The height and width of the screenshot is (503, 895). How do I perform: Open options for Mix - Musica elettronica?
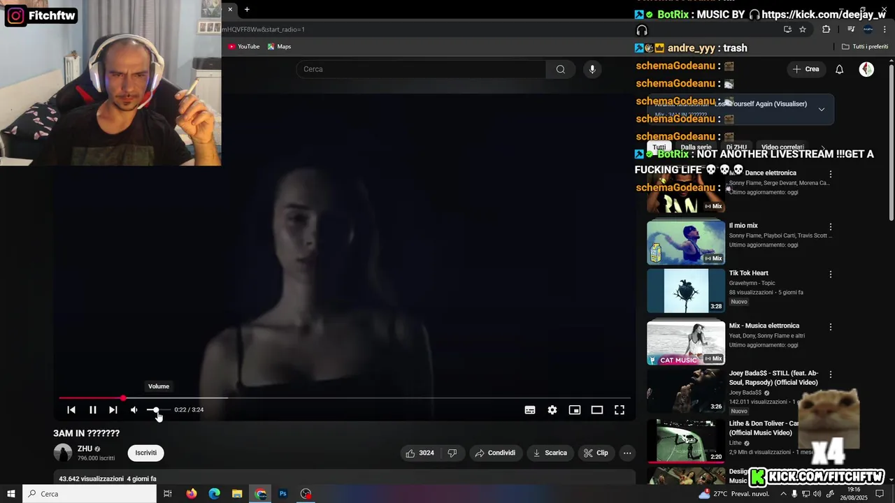pos(831,327)
